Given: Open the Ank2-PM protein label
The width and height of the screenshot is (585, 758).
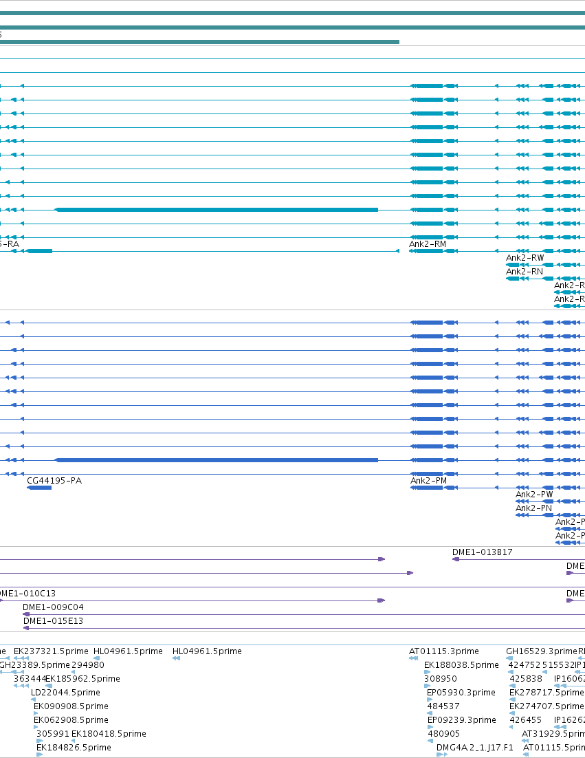Looking at the screenshot, I should point(428,481).
